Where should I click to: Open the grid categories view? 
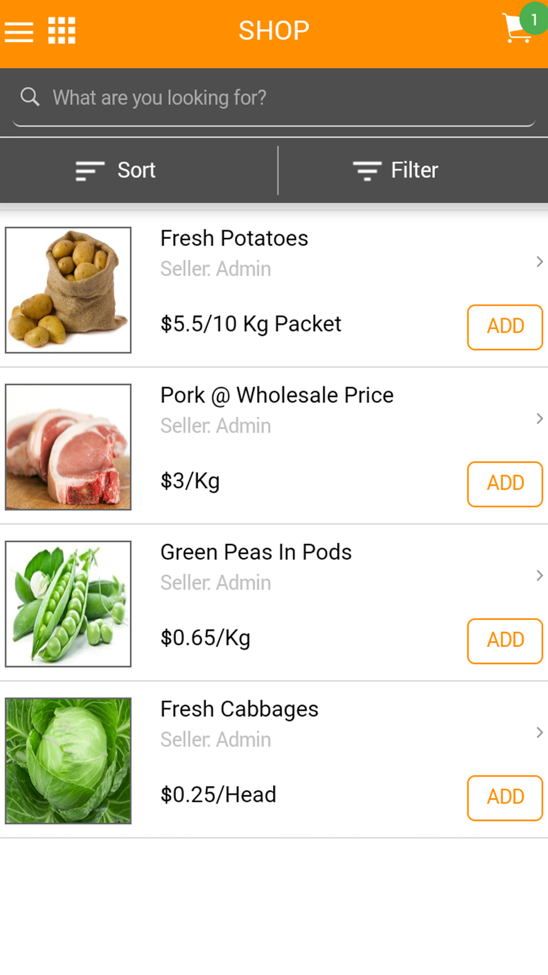pyautogui.click(x=61, y=31)
